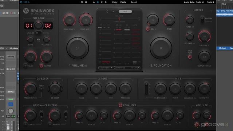Screen dimensions: 233x131
Task: Click the undo arrow icon
Action: click(x=82, y=2)
